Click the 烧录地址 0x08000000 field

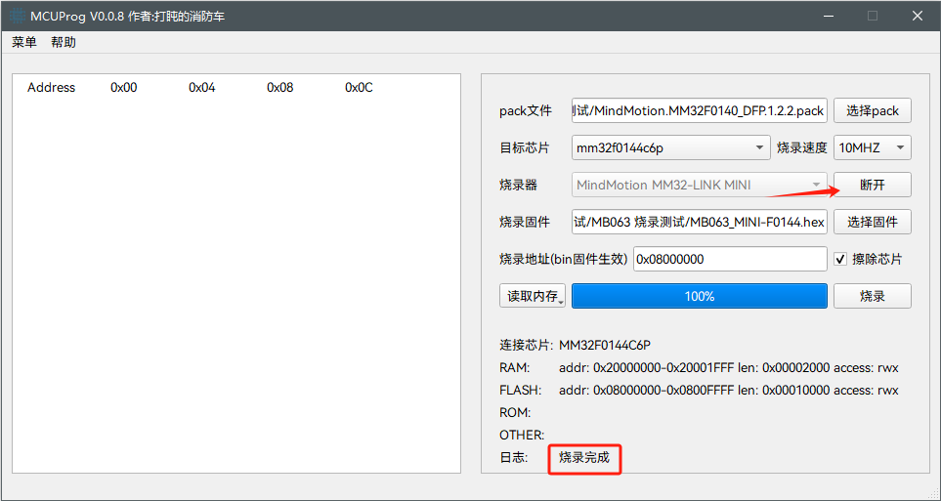click(x=730, y=260)
